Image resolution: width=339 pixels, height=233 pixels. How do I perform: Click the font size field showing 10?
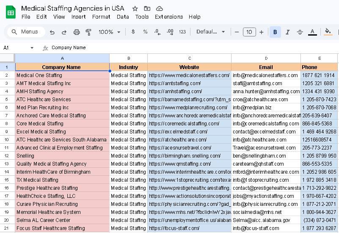pyautogui.click(x=249, y=32)
